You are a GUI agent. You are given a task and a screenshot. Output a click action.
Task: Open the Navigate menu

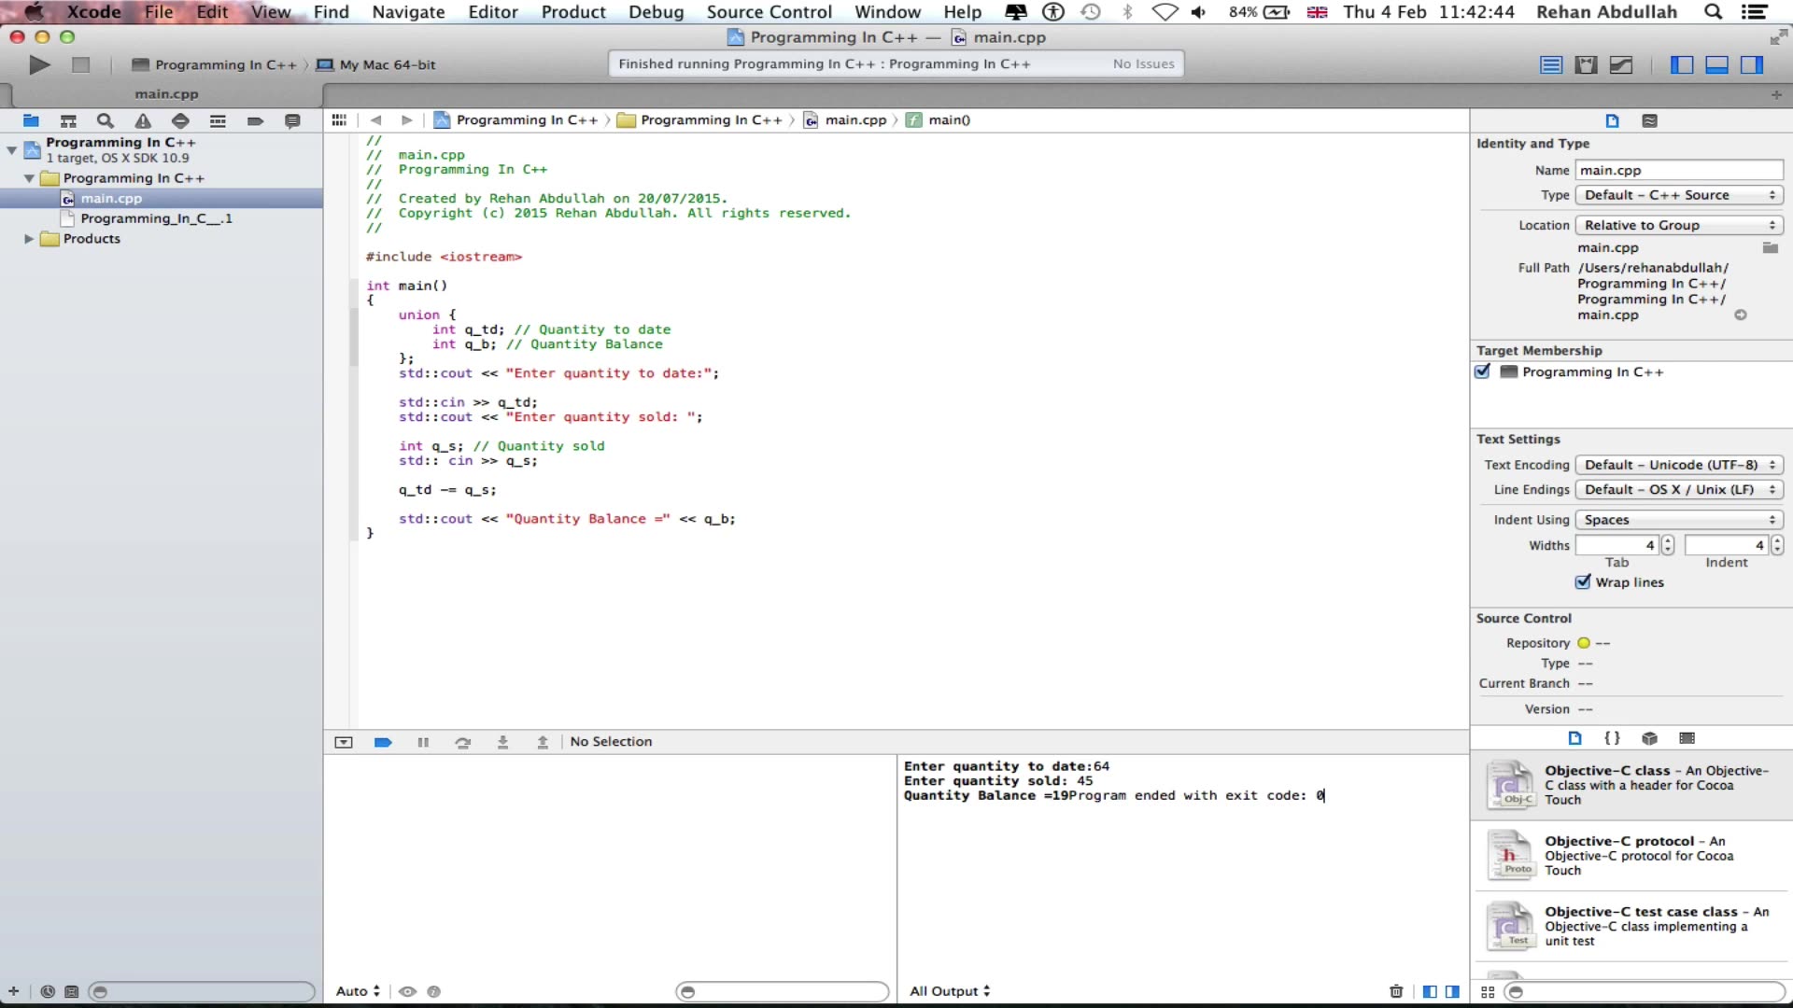click(408, 12)
